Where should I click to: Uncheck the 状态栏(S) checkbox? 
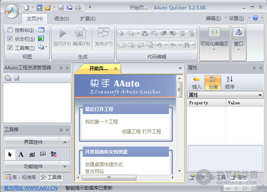[x=10, y=39]
